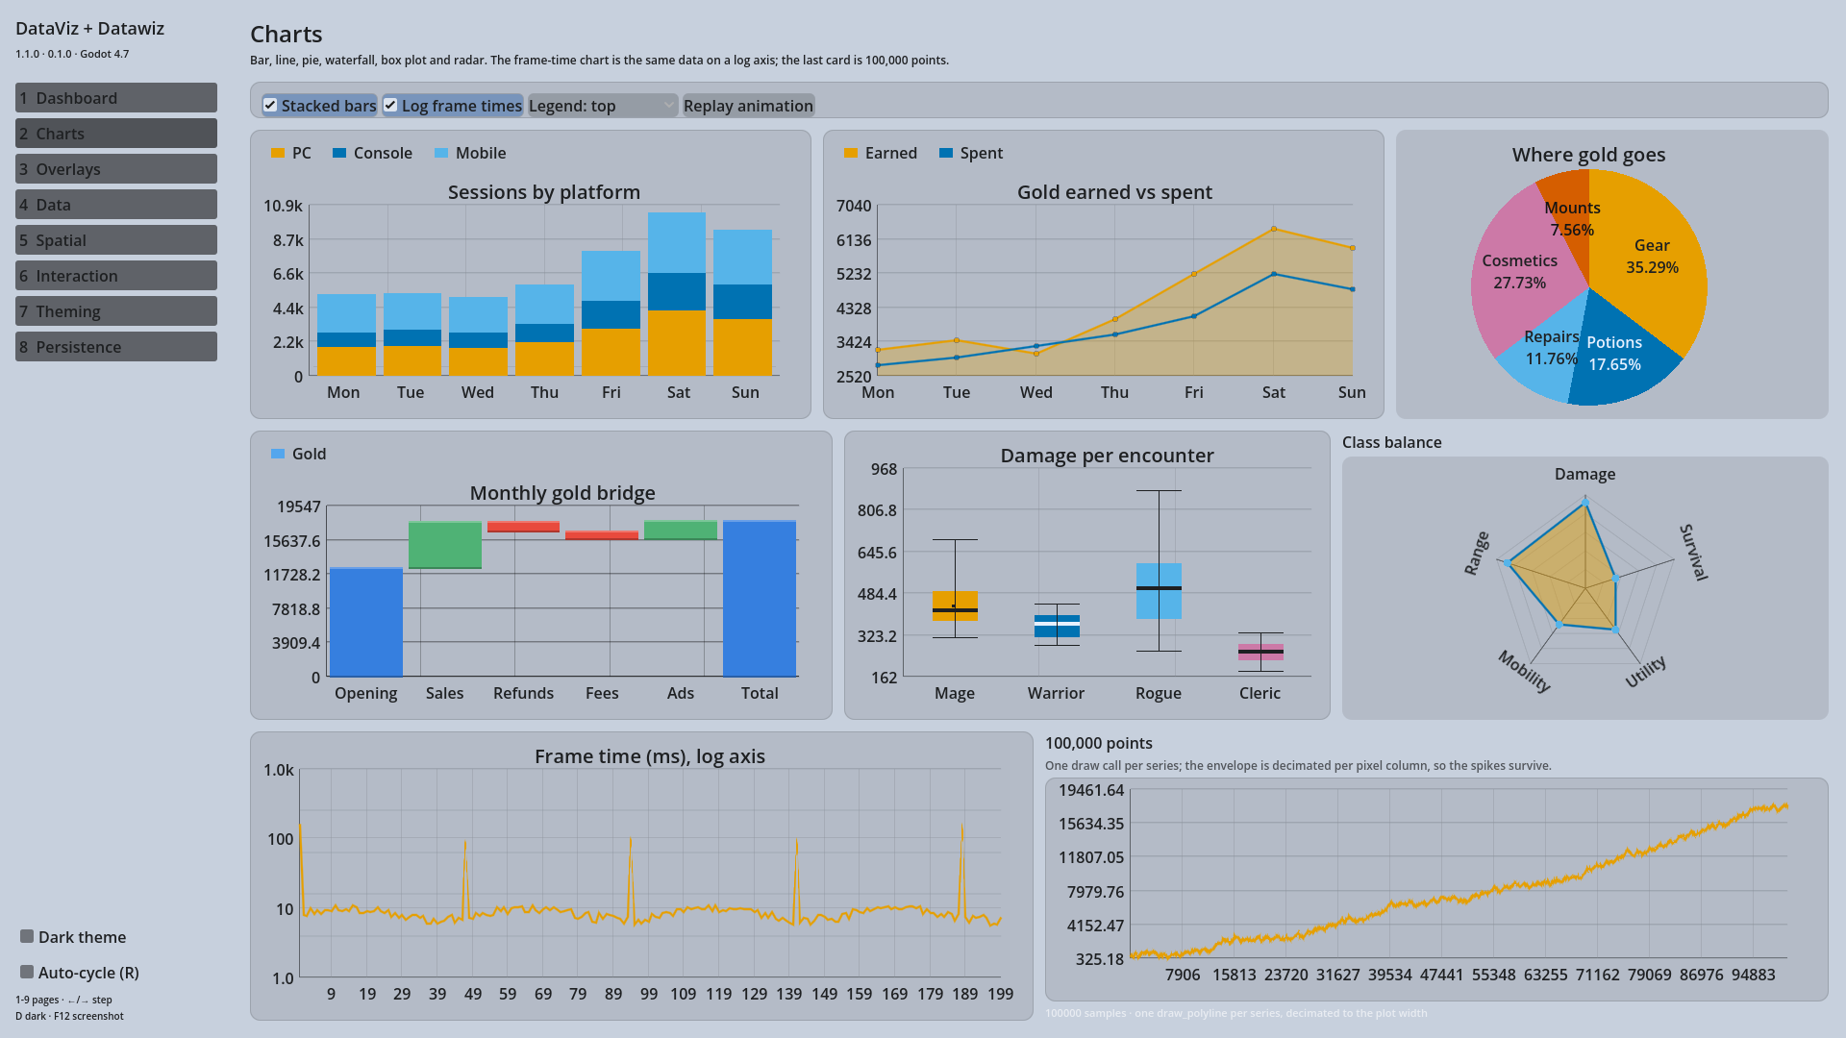1846x1038 pixels.
Task: Click the "Monthly gold bridge" title
Action: [x=562, y=493]
